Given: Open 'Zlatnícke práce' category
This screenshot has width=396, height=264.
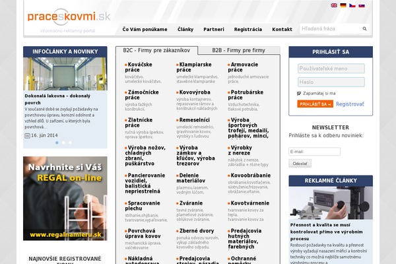Looking at the screenshot, I should (139, 123).
